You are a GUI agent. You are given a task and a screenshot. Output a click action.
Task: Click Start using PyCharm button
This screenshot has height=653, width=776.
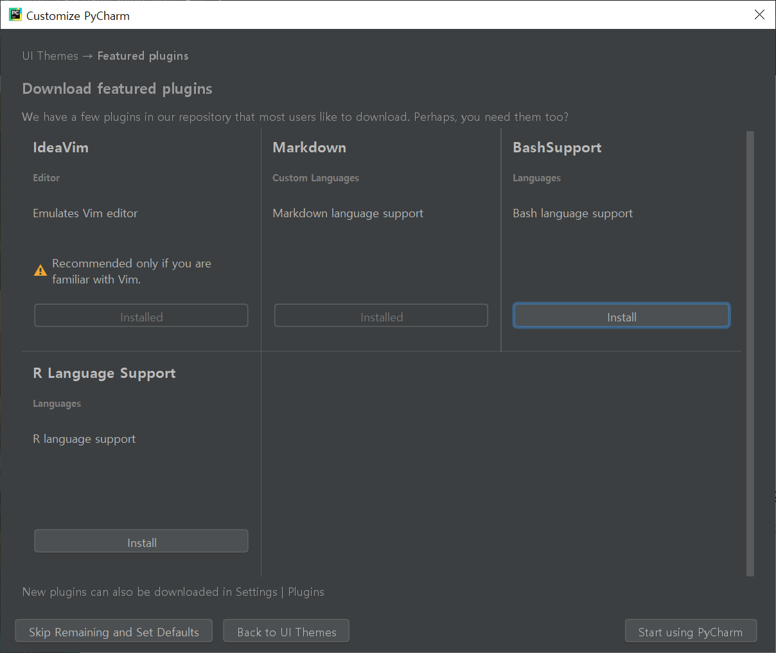[691, 631]
